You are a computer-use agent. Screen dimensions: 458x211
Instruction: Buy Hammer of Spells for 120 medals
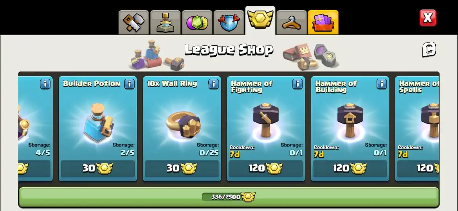pyautogui.click(x=418, y=168)
